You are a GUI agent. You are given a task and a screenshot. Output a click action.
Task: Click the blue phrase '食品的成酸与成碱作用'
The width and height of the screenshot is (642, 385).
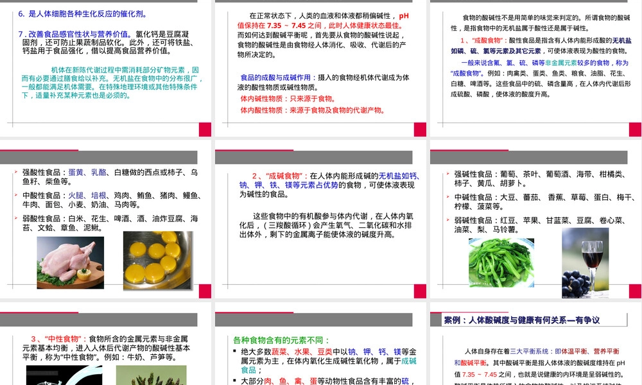pyautogui.click(x=275, y=78)
